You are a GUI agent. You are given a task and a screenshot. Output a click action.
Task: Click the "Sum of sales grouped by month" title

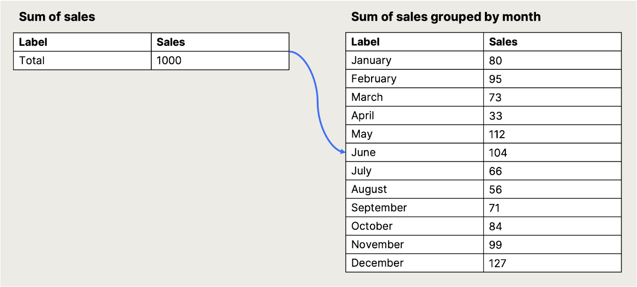(446, 17)
